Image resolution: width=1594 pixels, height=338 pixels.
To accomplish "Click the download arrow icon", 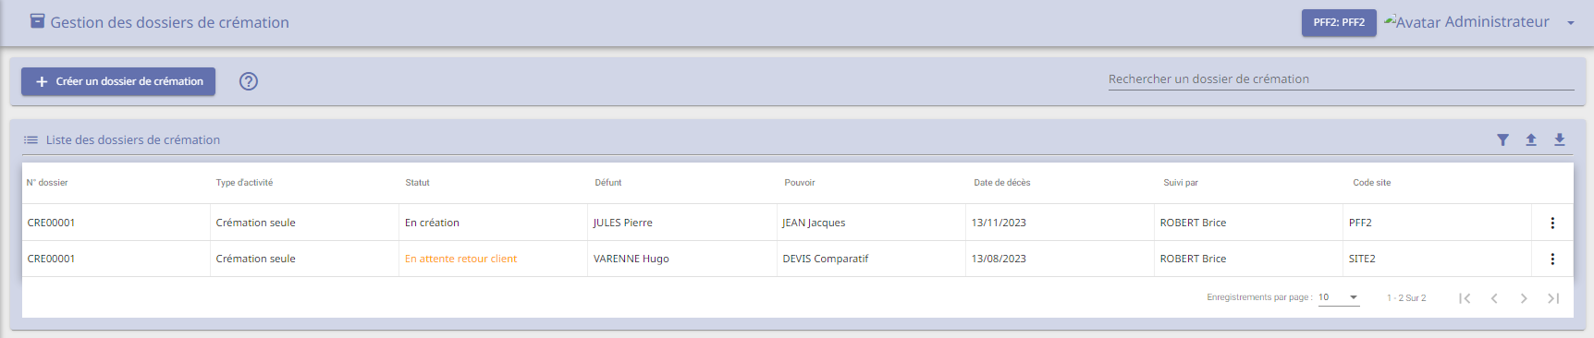I will (x=1560, y=140).
